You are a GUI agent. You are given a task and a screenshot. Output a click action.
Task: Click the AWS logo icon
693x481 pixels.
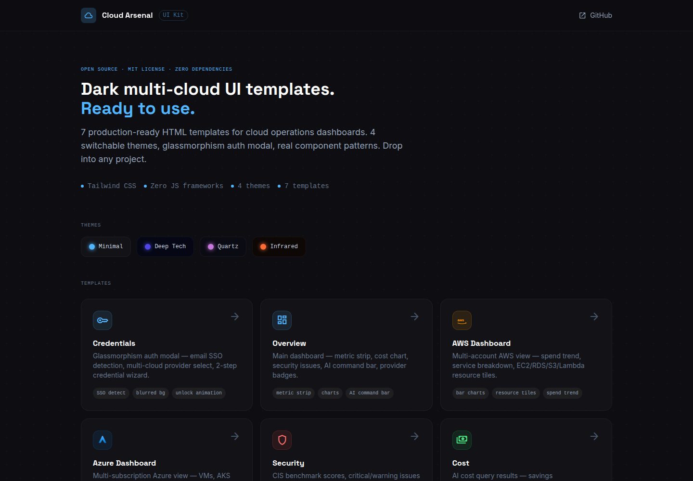pyautogui.click(x=462, y=320)
